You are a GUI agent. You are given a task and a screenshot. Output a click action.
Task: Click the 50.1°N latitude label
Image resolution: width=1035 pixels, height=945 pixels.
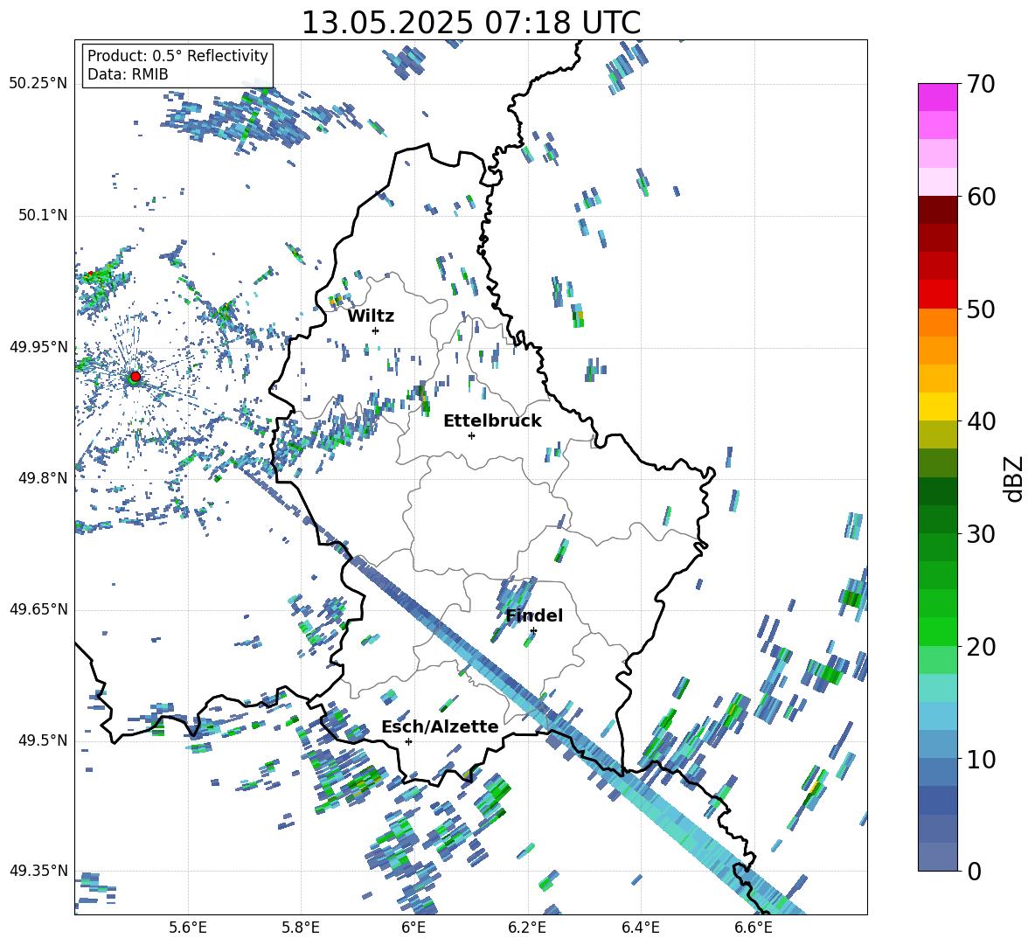42,216
